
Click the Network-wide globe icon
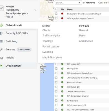tap(1, 25)
